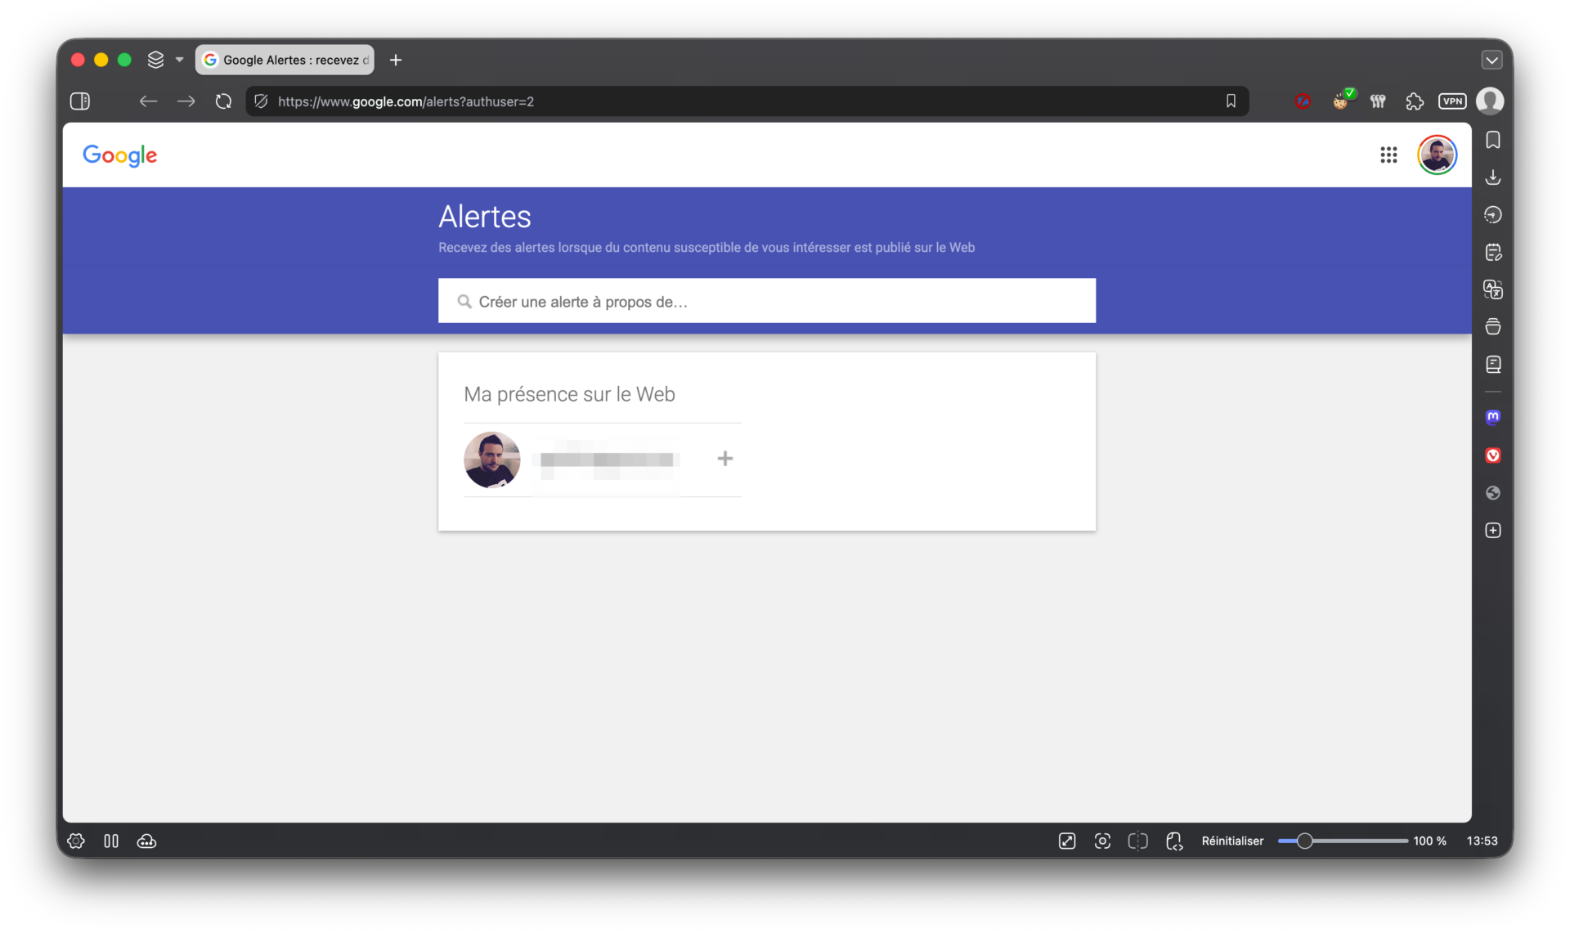Click 'Ma présence sur le Web' heading
1570x933 pixels.
pyautogui.click(x=569, y=394)
